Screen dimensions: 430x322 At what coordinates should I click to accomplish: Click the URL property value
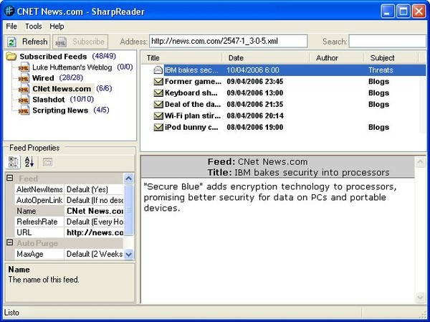click(94, 232)
